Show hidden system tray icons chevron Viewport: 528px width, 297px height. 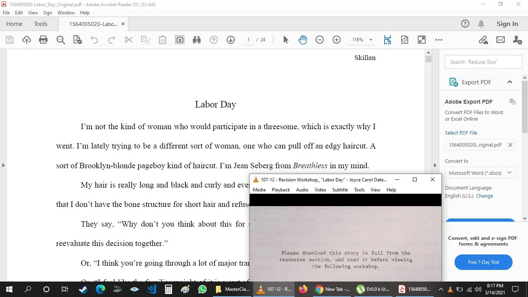tap(441, 289)
